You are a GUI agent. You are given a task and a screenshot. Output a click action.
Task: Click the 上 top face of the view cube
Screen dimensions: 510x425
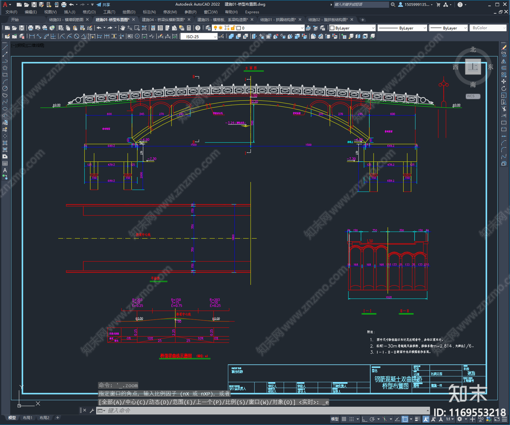pos(473,67)
